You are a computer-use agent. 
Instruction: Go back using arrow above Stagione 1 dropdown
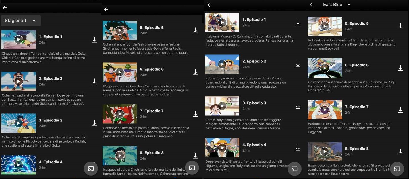pyautogui.click(x=5, y=8)
